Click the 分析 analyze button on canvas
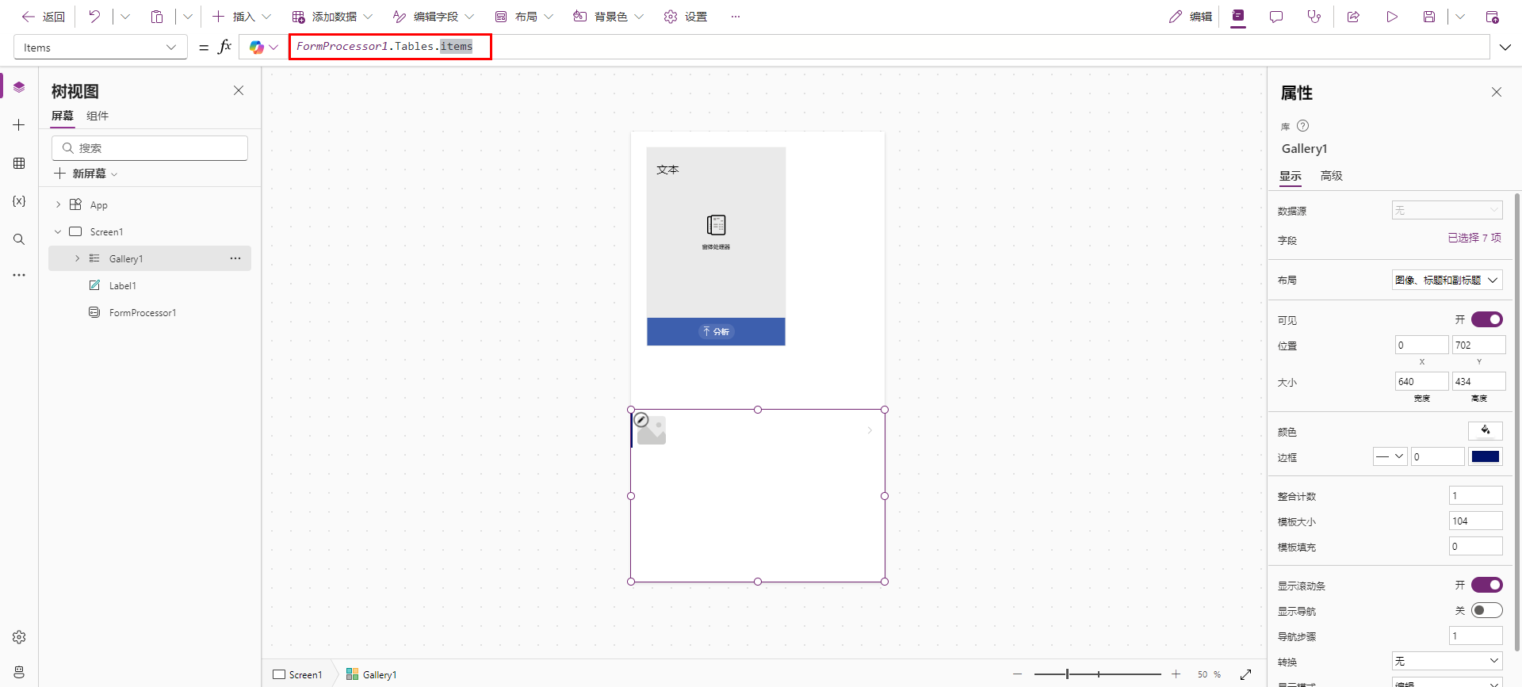Image resolution: width=1522 pixels, height=687 pixels. (716, 331)
